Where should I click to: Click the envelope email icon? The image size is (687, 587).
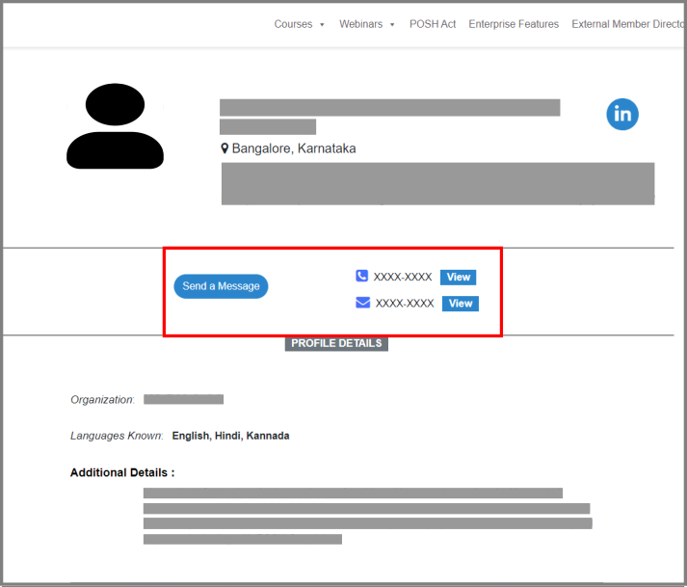(362, 303)
